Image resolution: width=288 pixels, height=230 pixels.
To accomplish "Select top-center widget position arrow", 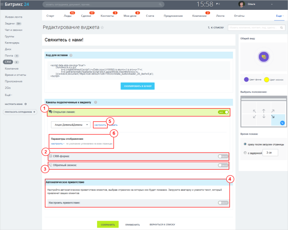I will [x=264, y=111].
